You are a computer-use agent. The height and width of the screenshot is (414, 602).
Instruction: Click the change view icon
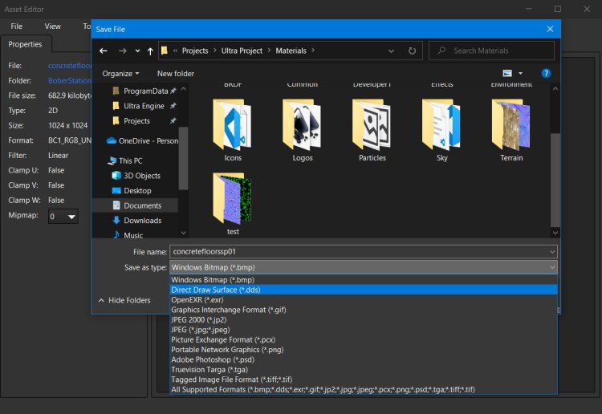tap(507, 73)
